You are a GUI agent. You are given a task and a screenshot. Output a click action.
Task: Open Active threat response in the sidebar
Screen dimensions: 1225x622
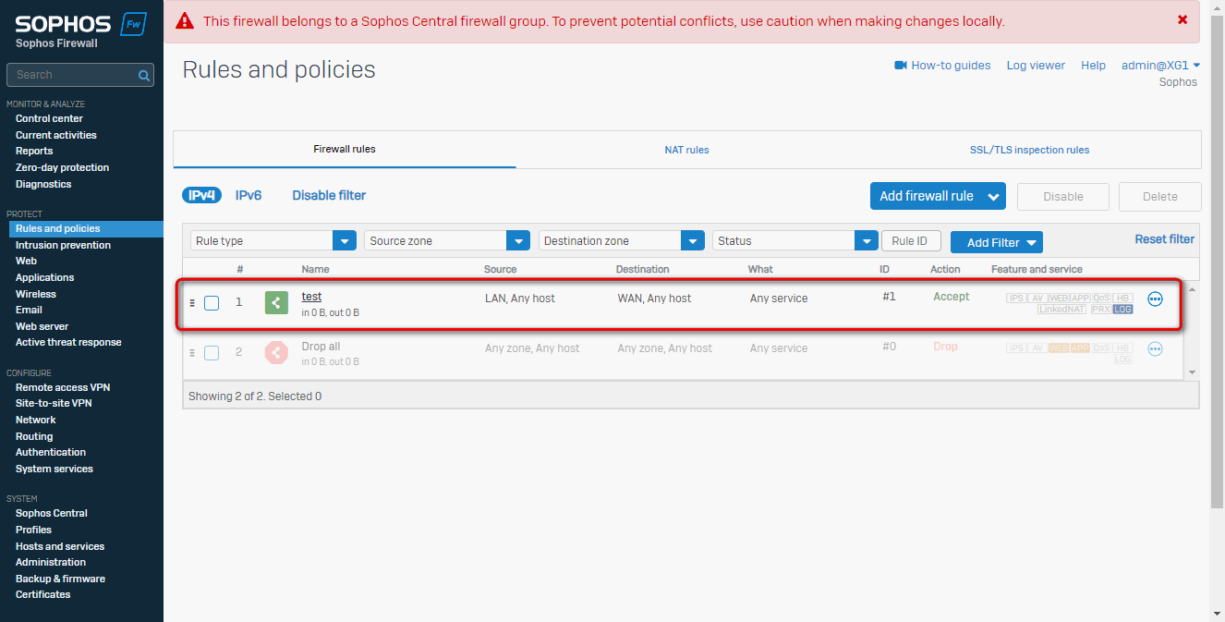[68, 342]
